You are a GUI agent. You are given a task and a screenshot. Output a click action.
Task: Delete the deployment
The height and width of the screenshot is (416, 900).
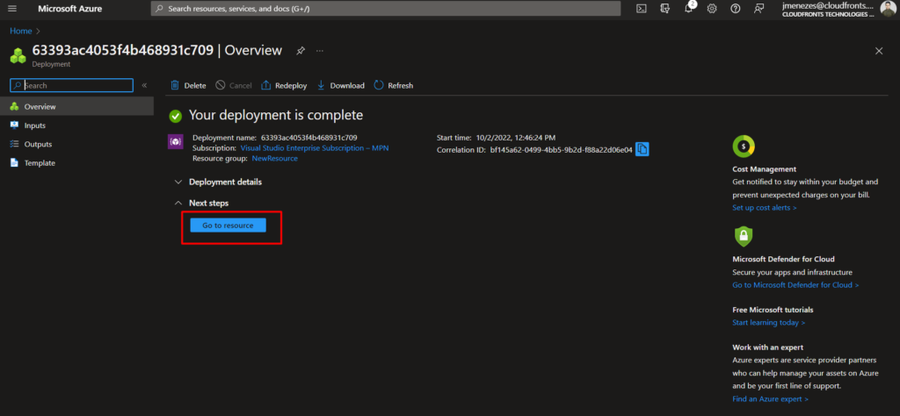[x=188, y=85]
